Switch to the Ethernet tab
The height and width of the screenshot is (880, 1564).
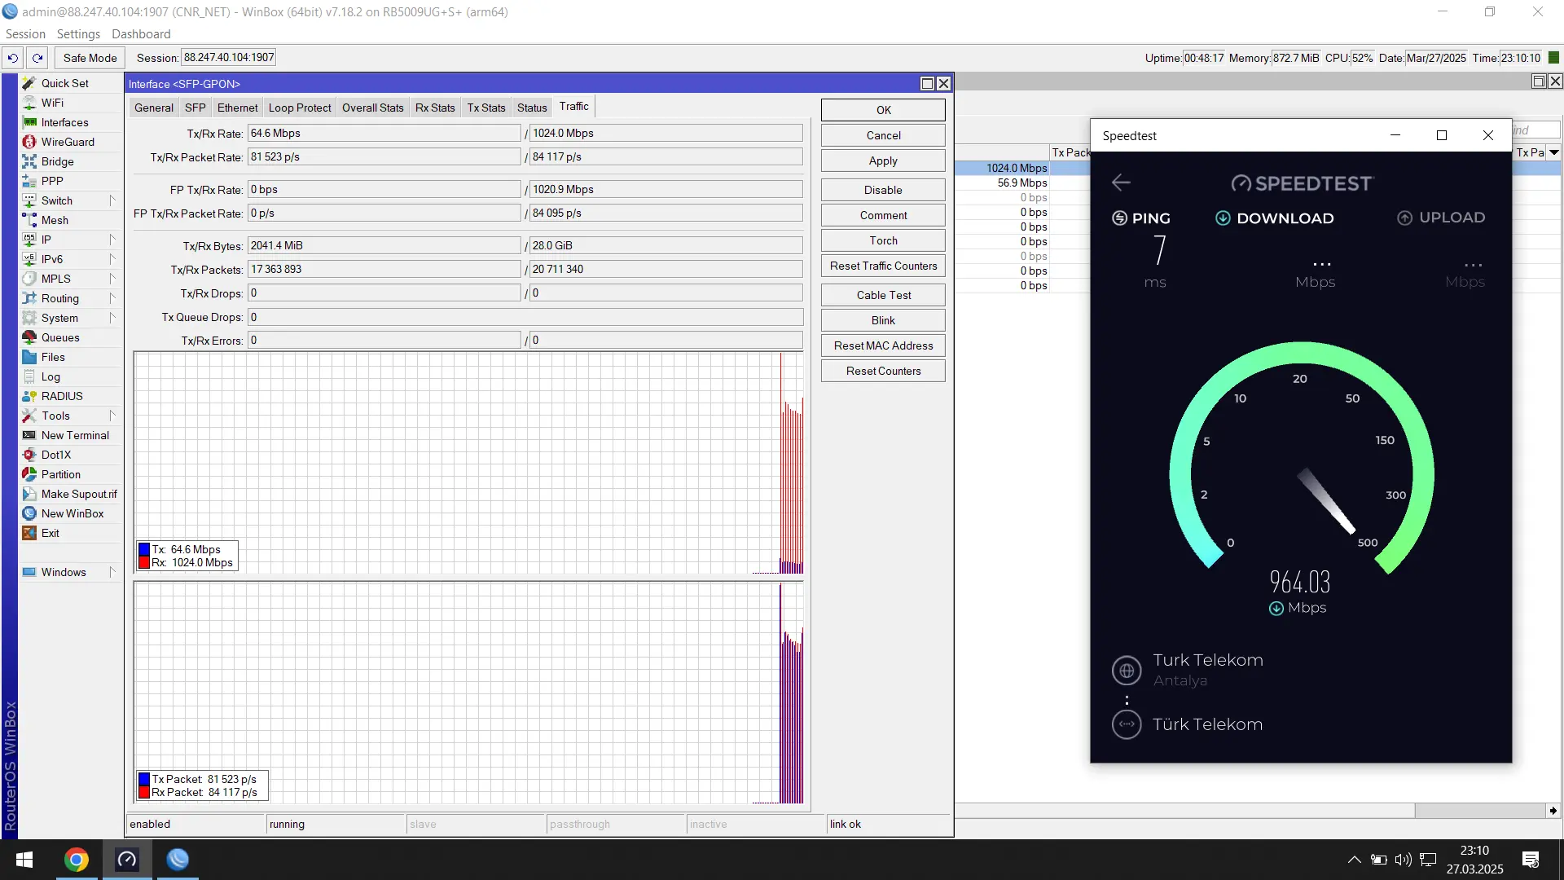point(237,108)
